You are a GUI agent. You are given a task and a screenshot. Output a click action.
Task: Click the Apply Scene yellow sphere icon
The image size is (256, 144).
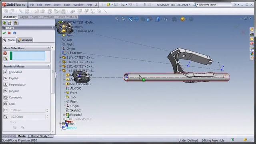point(183,19)
